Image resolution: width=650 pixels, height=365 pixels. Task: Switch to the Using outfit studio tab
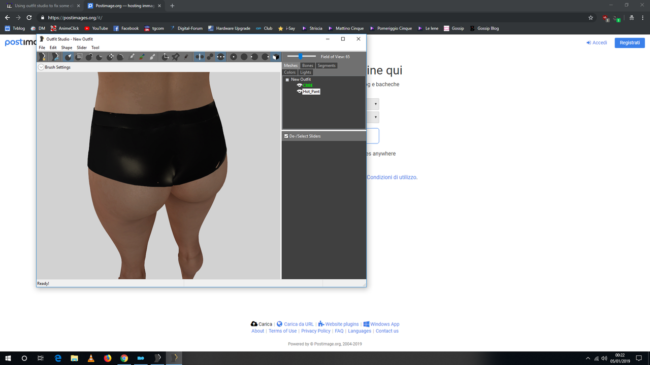tap(43, 6)
